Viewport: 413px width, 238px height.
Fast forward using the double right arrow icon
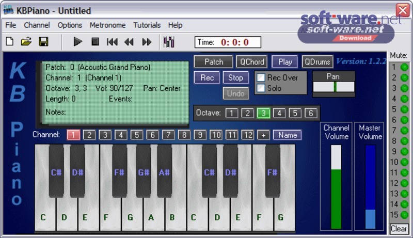(147, 42)
